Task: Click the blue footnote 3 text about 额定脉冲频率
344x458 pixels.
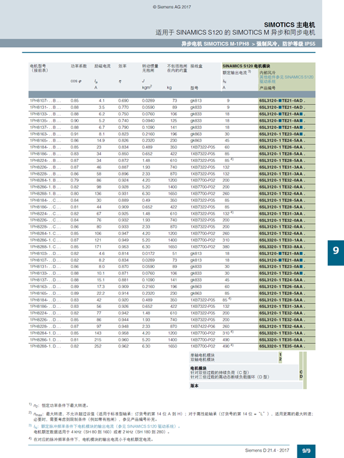Action: point(107,426)
